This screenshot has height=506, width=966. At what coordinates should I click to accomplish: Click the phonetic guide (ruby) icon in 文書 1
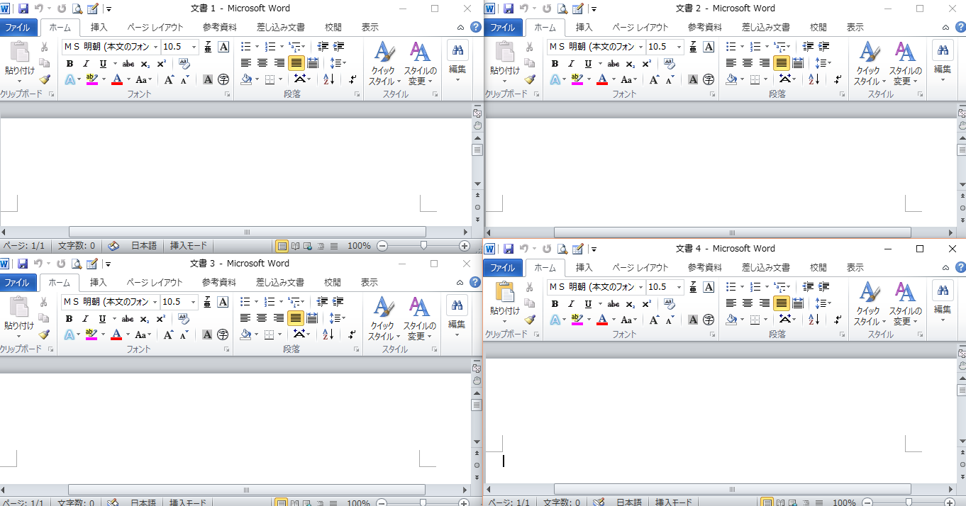click(209, 47)
